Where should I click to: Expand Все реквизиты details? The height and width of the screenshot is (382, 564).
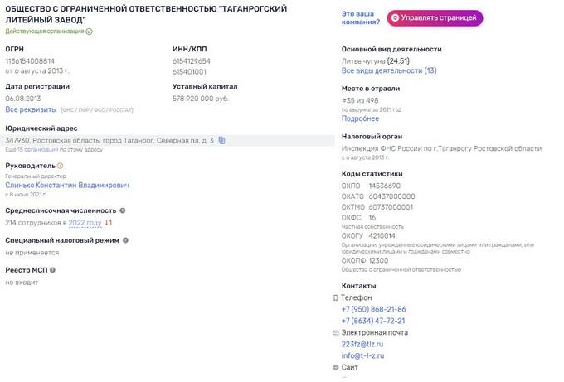(x=31, y=109)
